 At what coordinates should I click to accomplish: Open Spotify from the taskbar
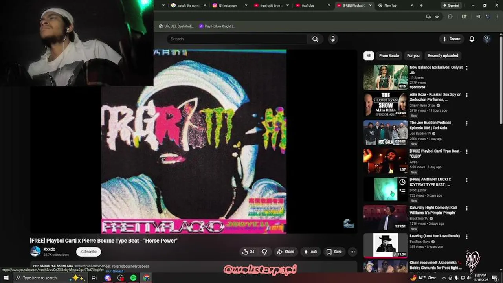pos(134,278)
